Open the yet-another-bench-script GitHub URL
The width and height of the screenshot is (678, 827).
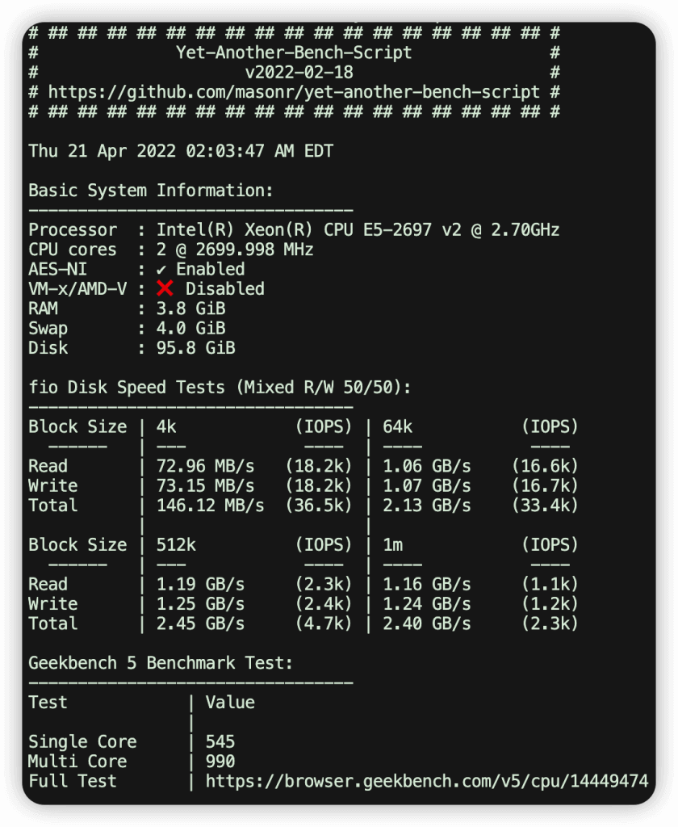point(294,92)
